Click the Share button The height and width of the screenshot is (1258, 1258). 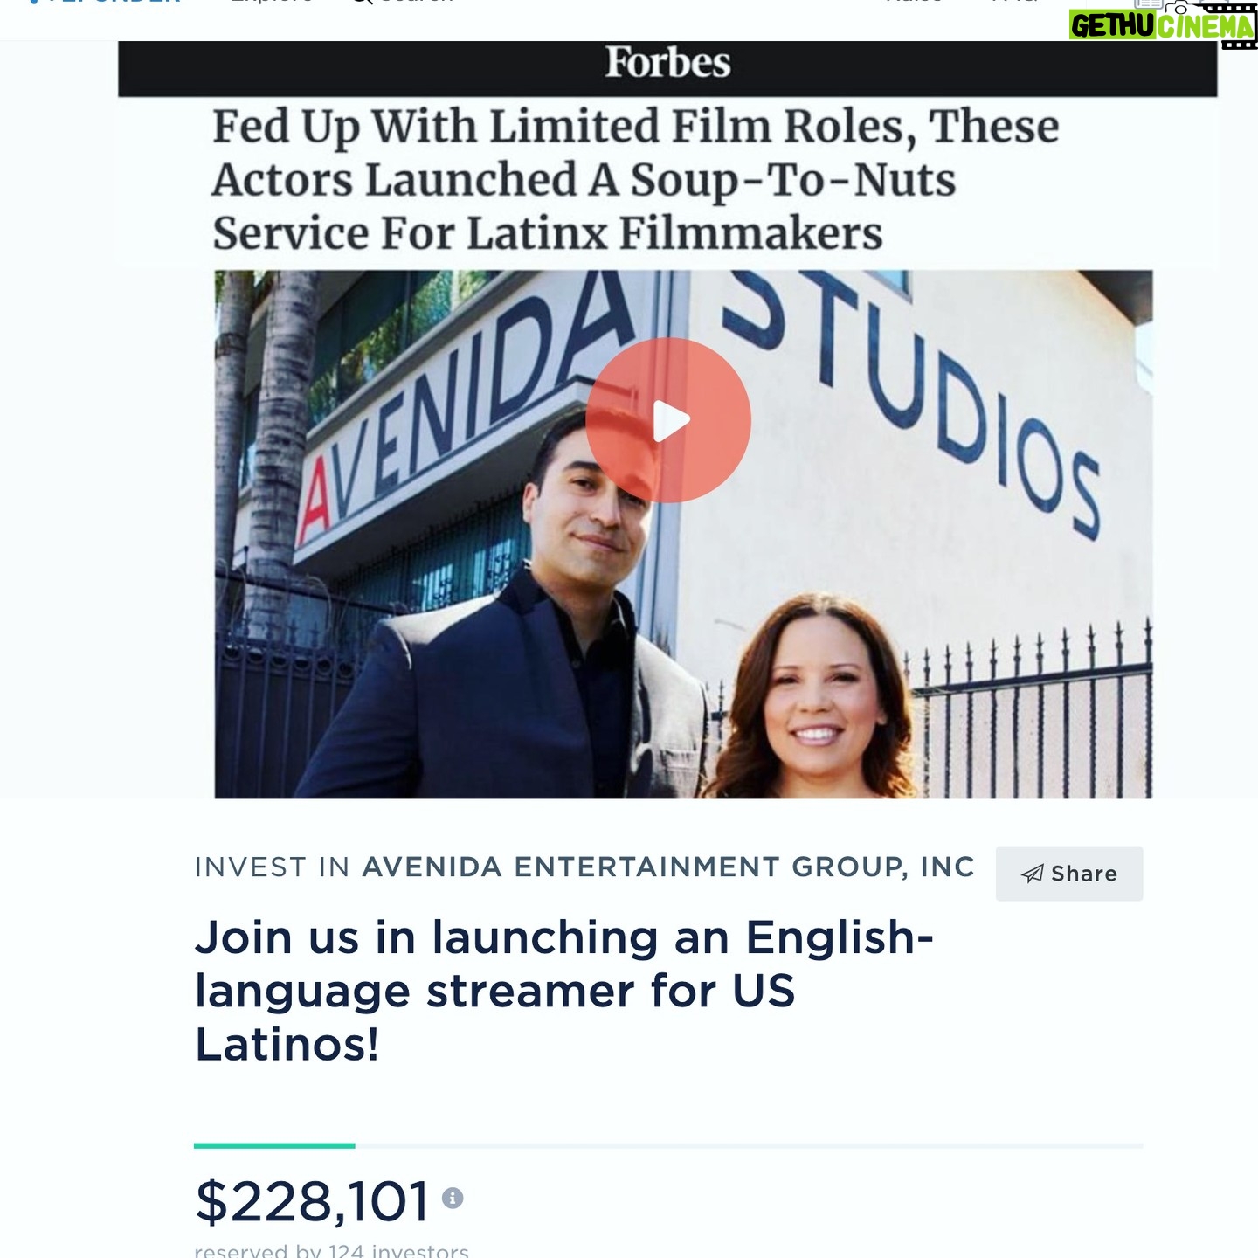coord(1069,874)
